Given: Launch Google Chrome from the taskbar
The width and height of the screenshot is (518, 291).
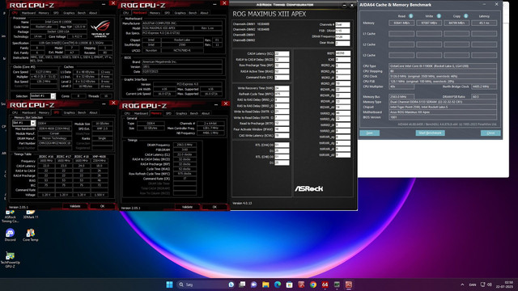Looking at the screenshot, I should click(313, 285).
